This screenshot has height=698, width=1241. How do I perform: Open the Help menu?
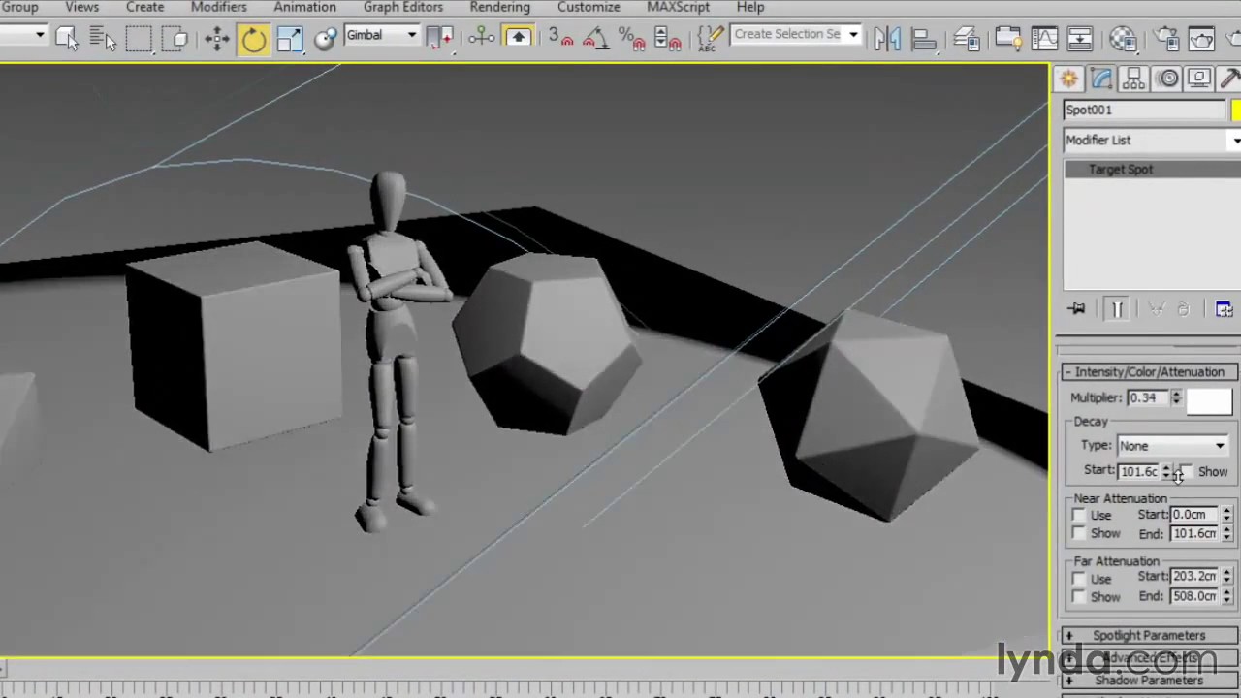tap(750, 7)
